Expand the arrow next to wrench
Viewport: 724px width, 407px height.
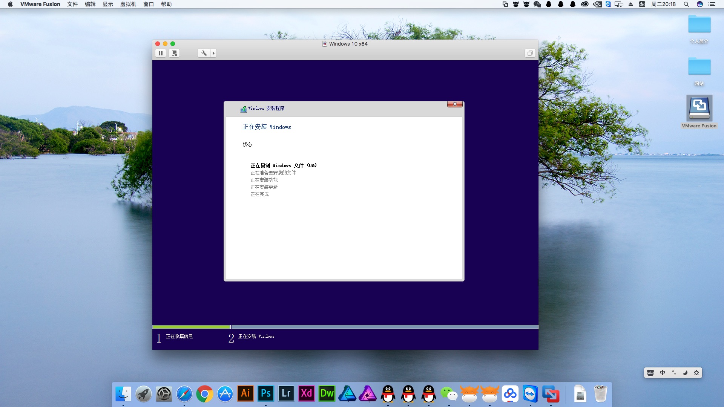click(213, 53)
